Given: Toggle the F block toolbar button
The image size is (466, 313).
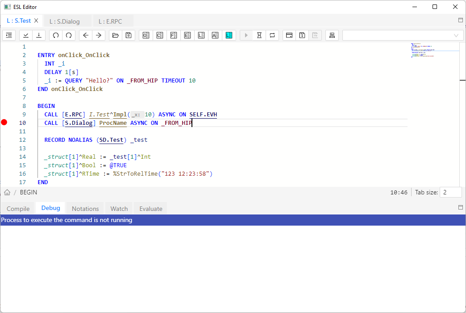Looking at the screenshot, I should pos(174,35).
